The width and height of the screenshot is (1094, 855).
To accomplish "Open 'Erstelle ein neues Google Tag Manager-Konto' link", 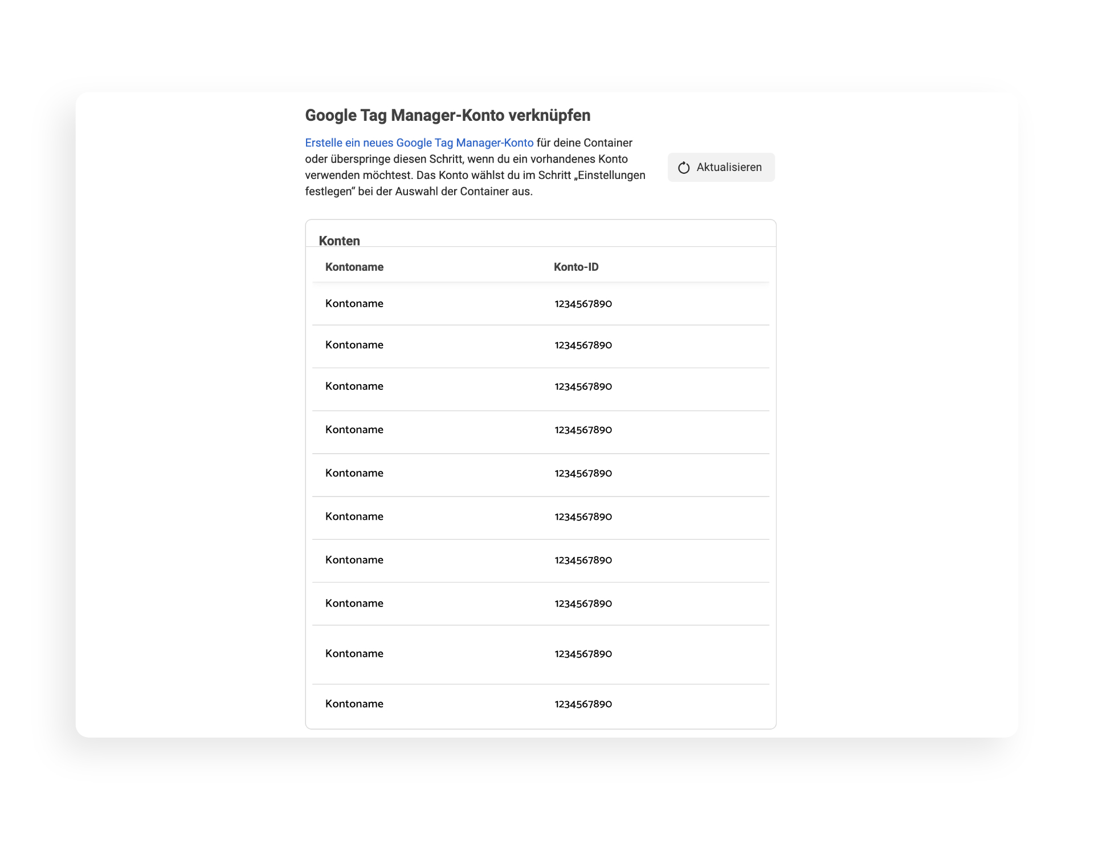I will coord(419,143).
